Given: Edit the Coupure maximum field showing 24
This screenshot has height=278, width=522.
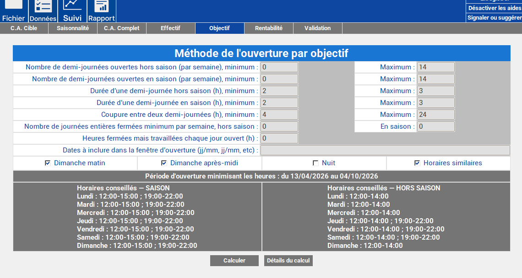Looking at the screenshot, I should 435,115.
